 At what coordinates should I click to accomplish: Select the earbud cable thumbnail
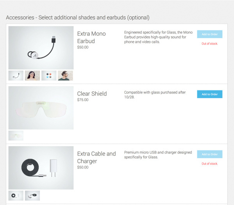[x=16, y=76]
